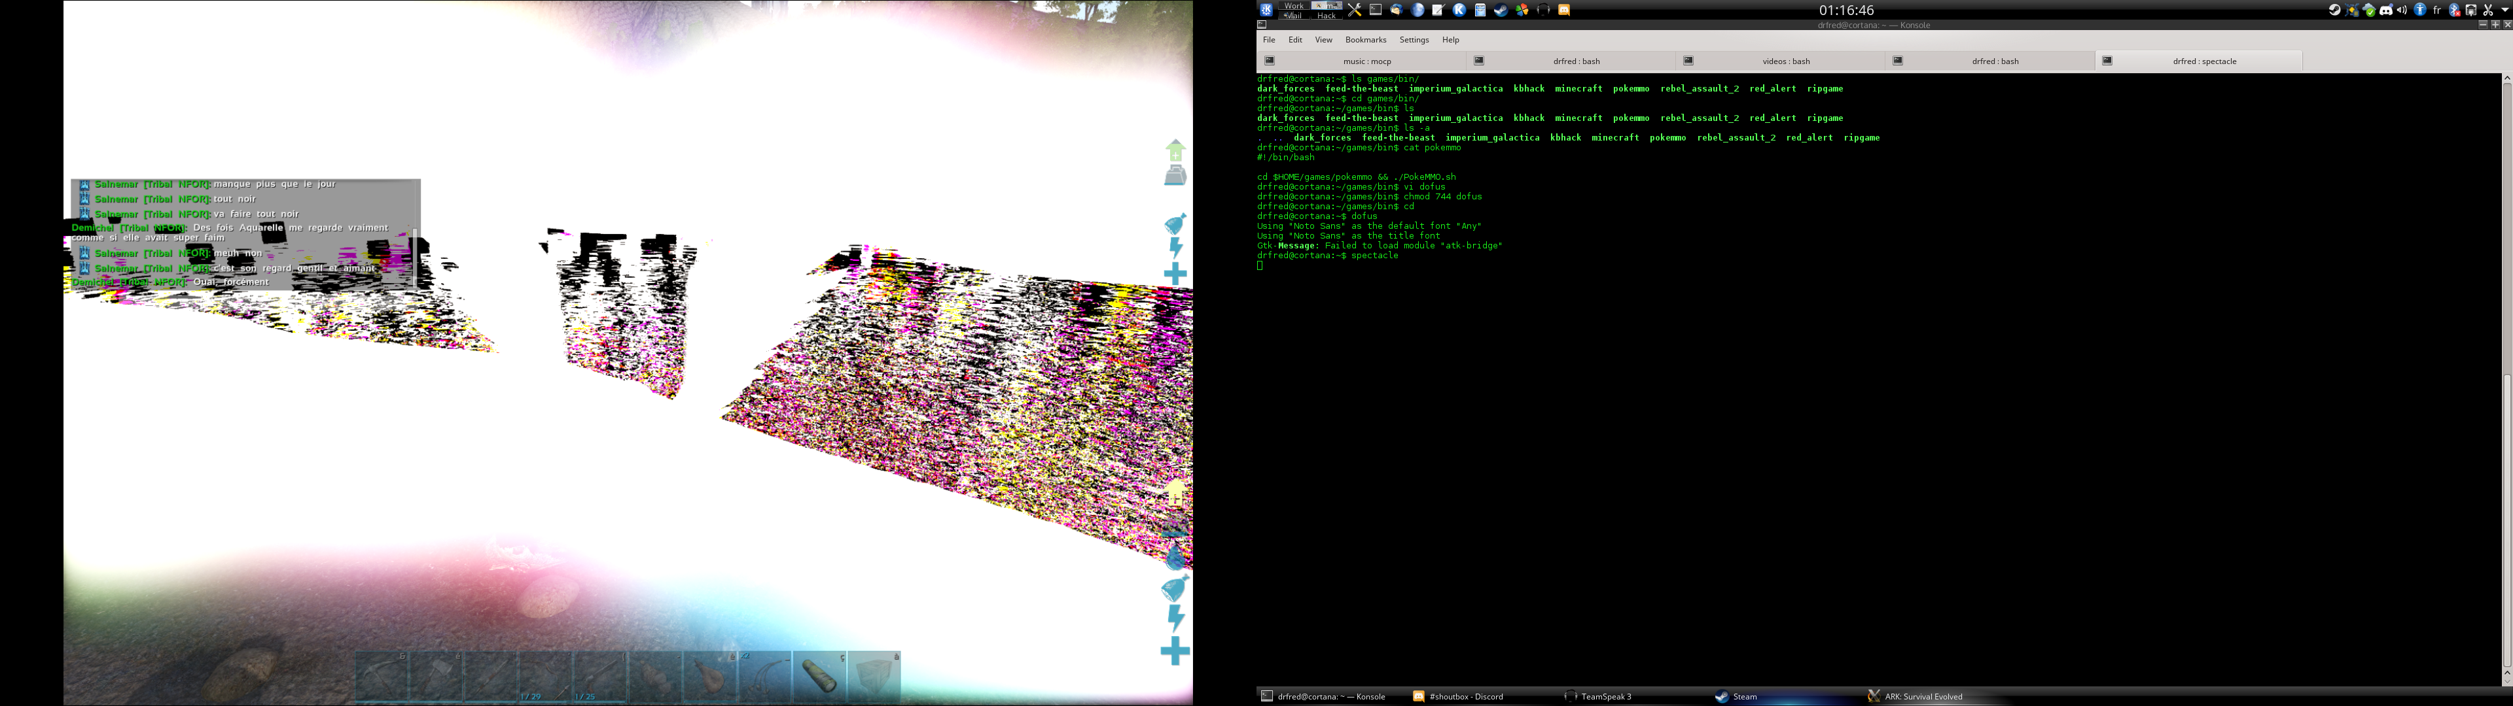This screenshot has height=706, width=2513.
Task: Click the Bluetooth tray icon
Action: click(x=2455, y=10)
